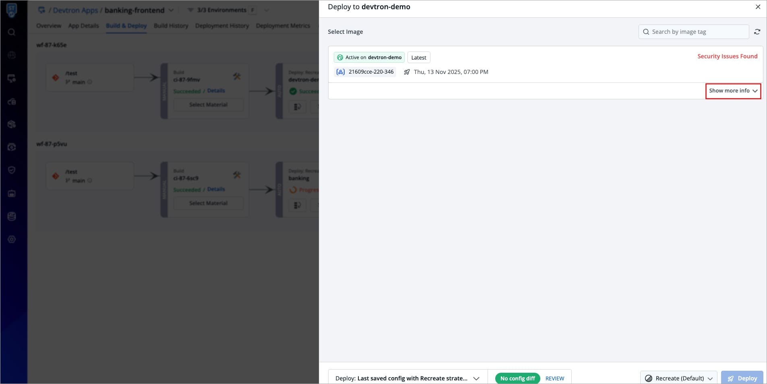767x384 pixels.
Task: Click the Devtron logo at top left
Action: (12, 10)
